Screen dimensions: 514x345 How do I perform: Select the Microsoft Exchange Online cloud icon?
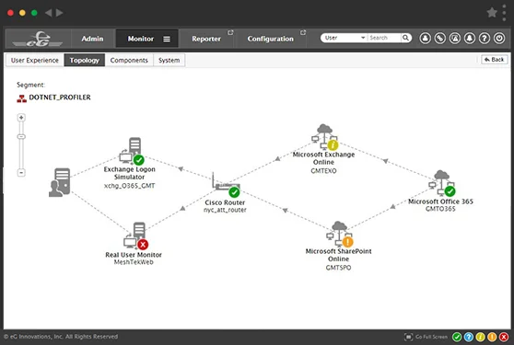325,137
